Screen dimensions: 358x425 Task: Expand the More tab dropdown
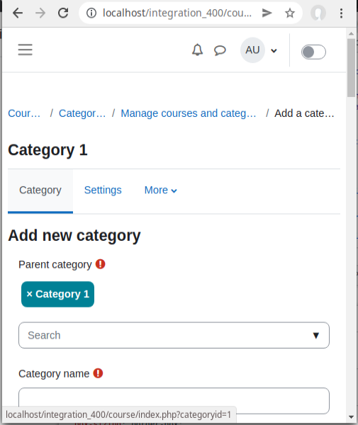(160, 191)
